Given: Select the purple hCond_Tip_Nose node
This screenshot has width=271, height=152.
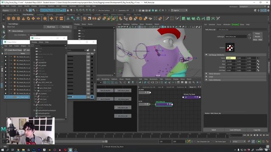Looking at the screenshot, I should click(191, 97).
